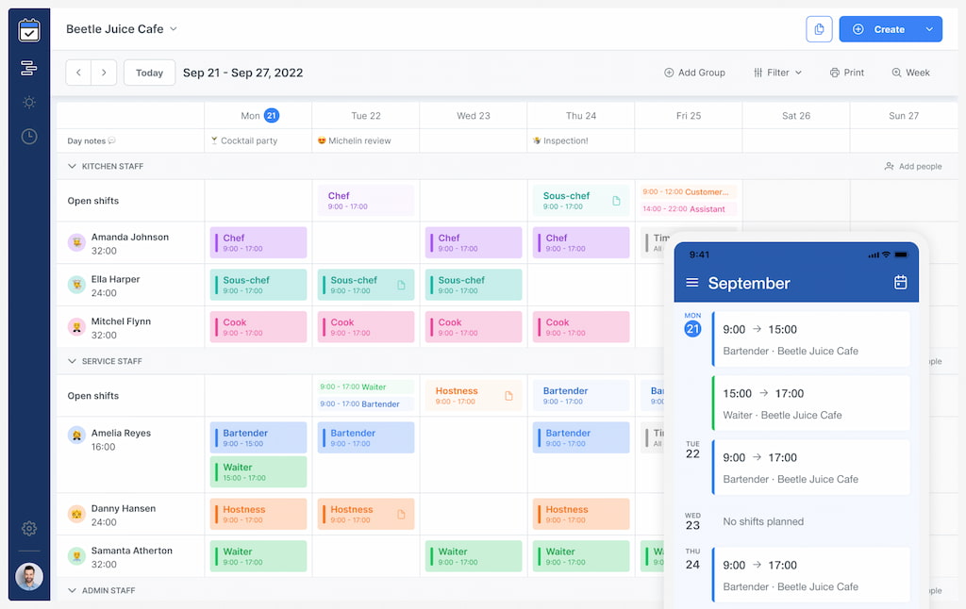Image resolution: width=966 pixels, height=609 pixels.
Task: Open the Beetle Juice Cafe location dropdown
Action: tap(122, 29)
